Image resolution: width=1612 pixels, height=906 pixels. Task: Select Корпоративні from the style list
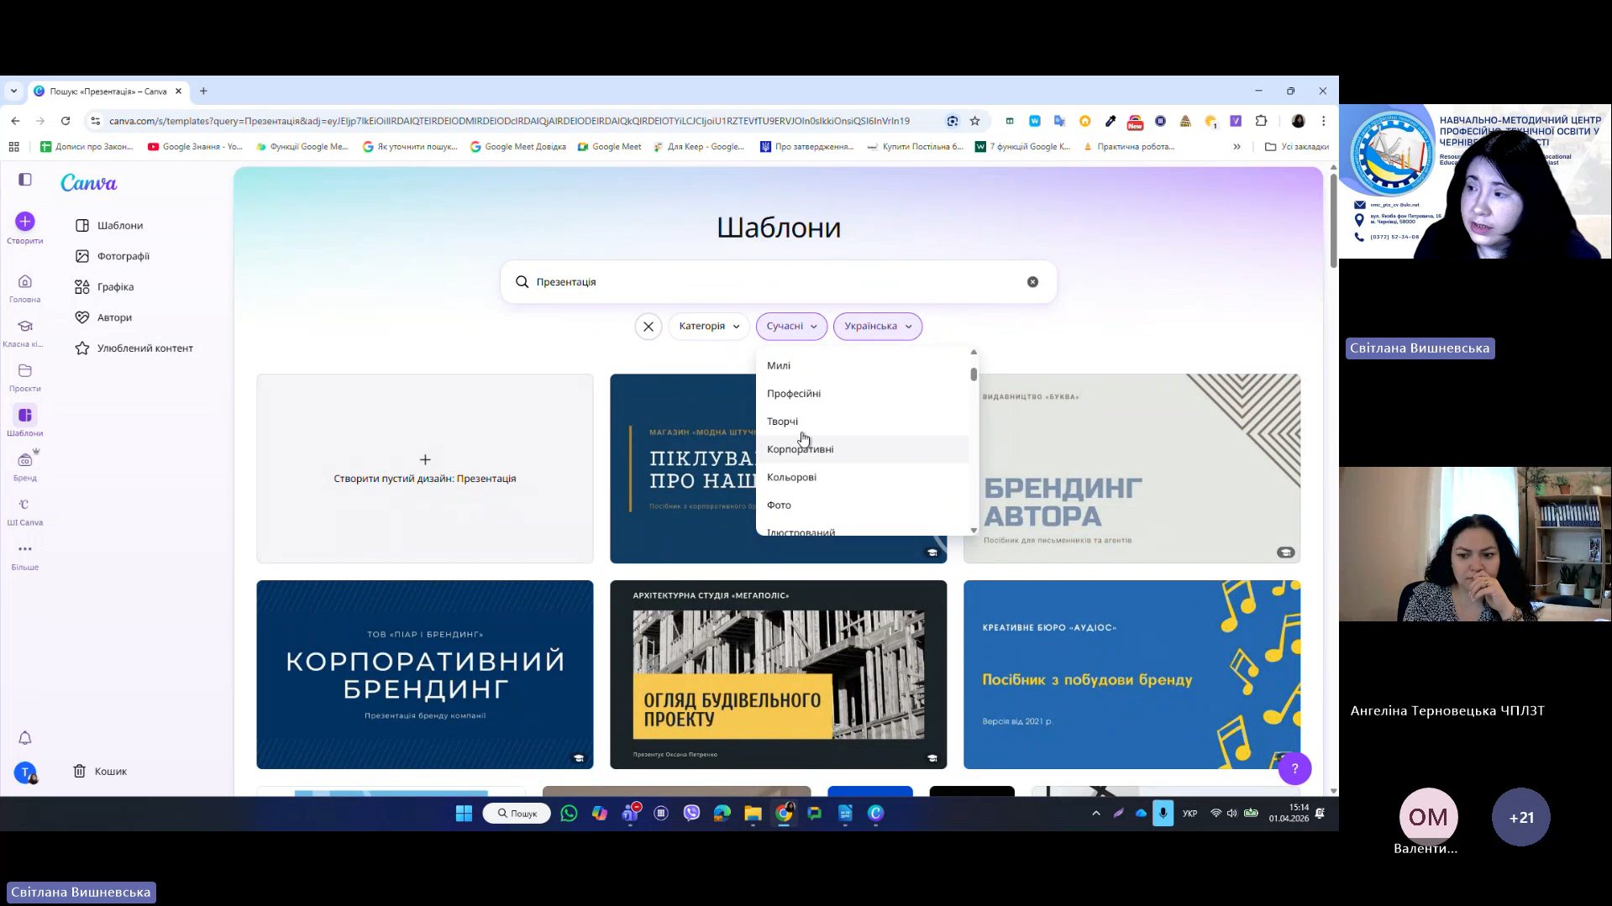pyautogui.click(x=800, y=449)
